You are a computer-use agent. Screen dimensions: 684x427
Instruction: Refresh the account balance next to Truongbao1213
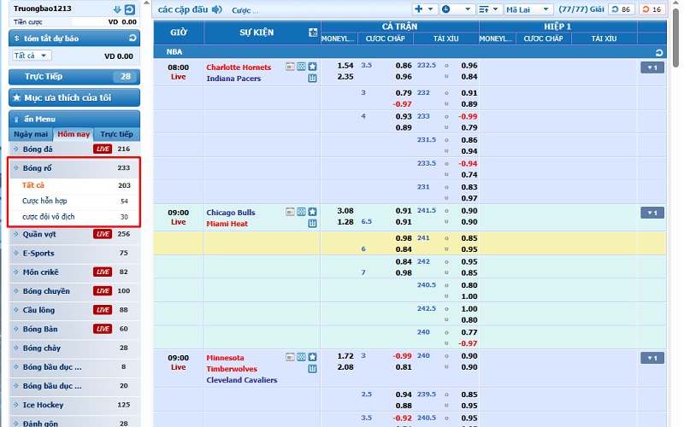coord(129,9)
